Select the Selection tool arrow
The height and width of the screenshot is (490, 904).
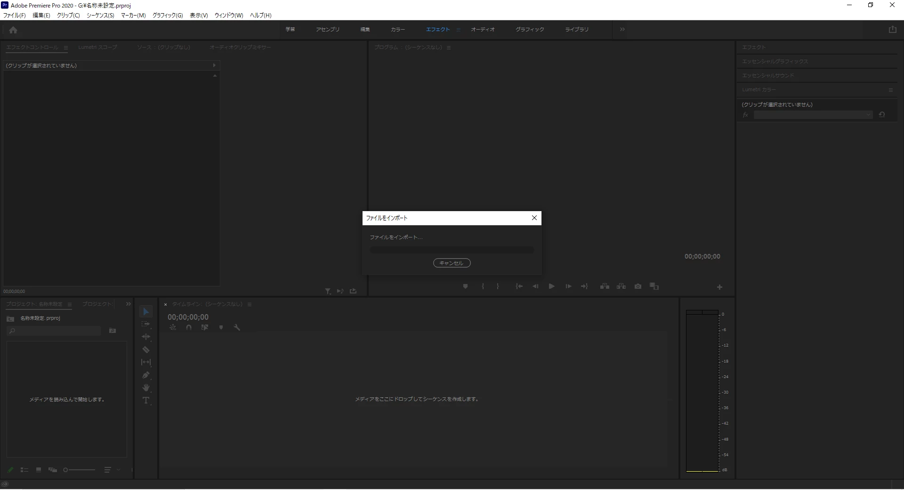click(x=146, y=312)
